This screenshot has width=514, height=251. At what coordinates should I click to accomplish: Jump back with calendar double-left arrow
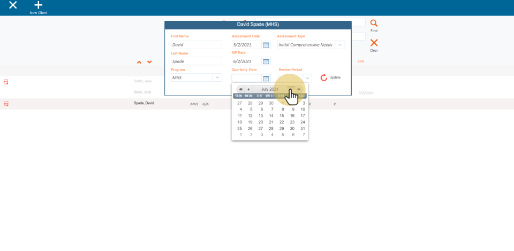point(241,89)
